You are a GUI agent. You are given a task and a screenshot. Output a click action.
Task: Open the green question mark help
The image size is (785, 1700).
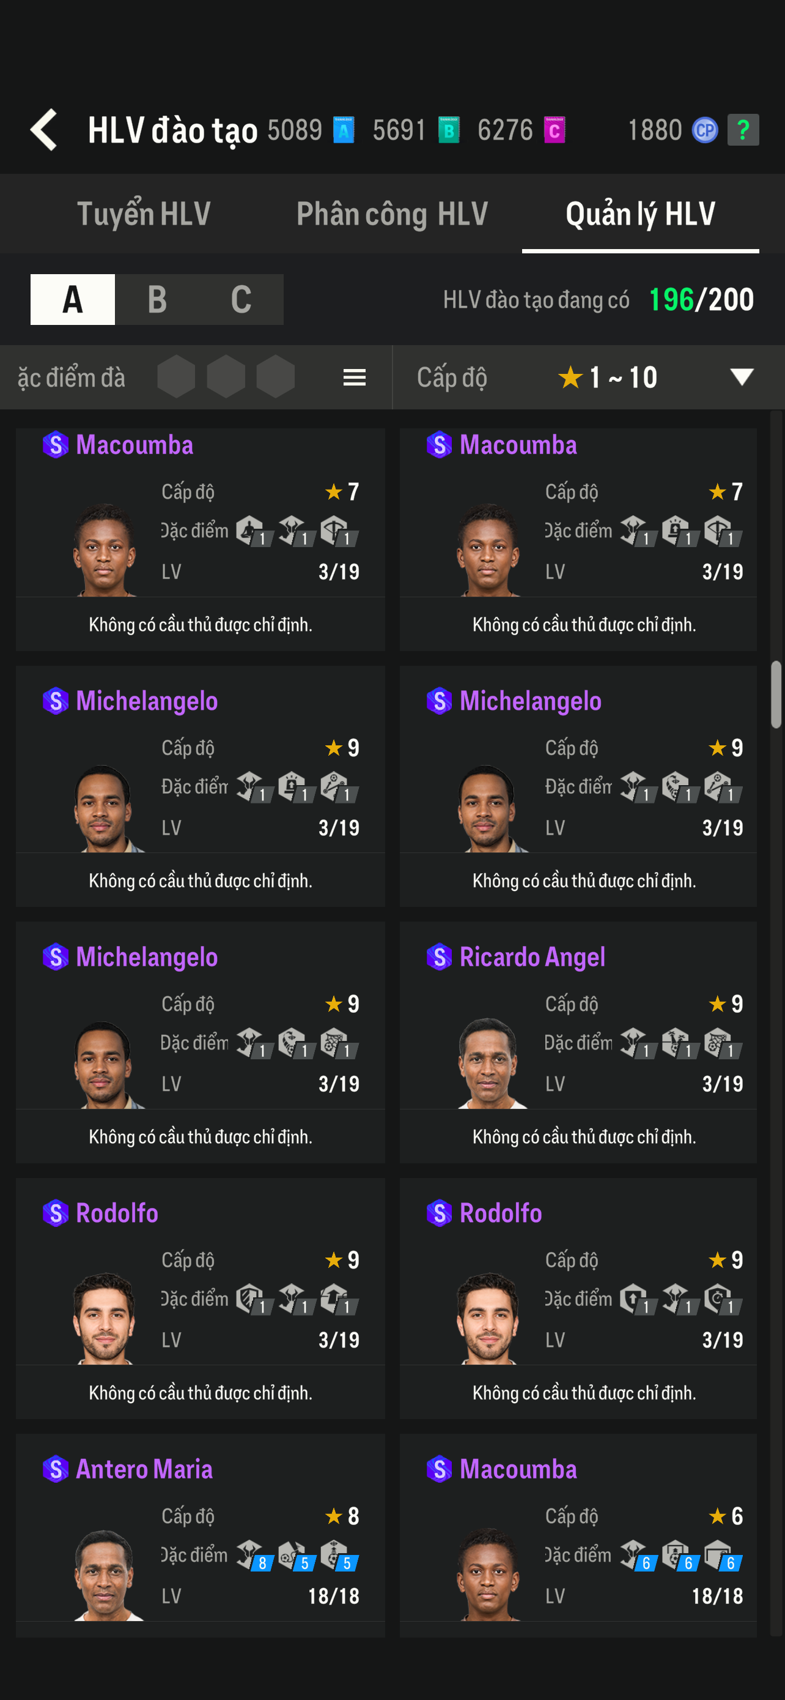[743, 130]
